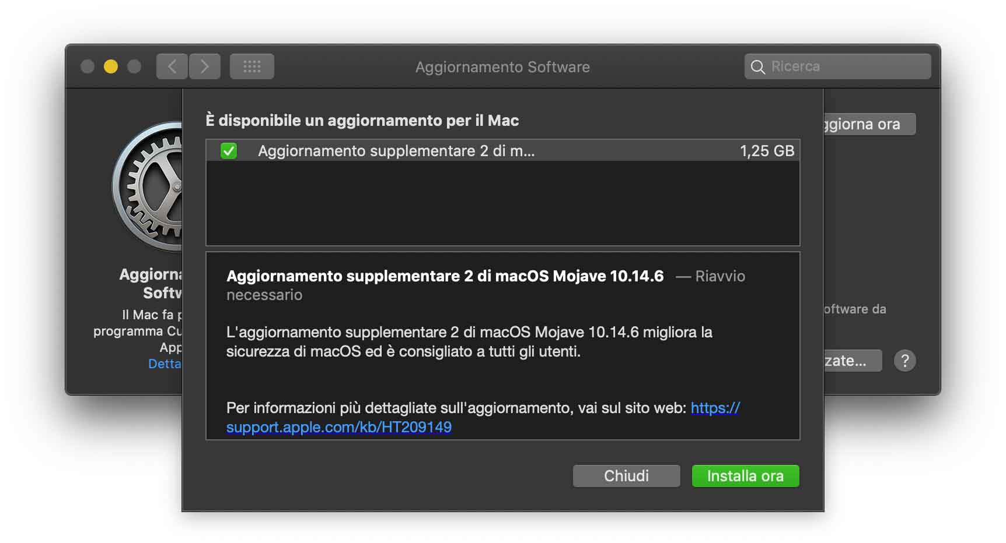1006x543 pixels.
Task: Click the forward navigation arrow
Action: point(205,66)
